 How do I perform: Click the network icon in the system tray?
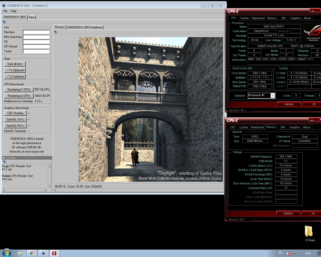pos(294,253)
